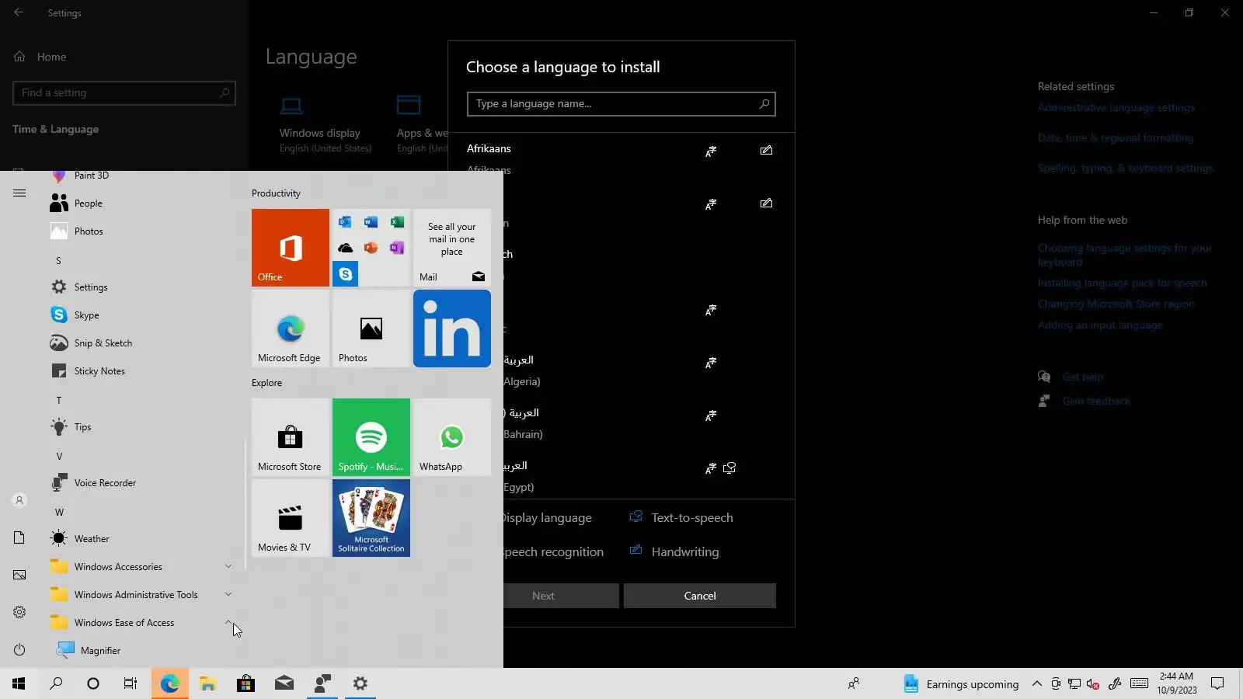Screen dimensions: 1243x699
Task: Open the Get help link
Action: tap(1083, 377)
